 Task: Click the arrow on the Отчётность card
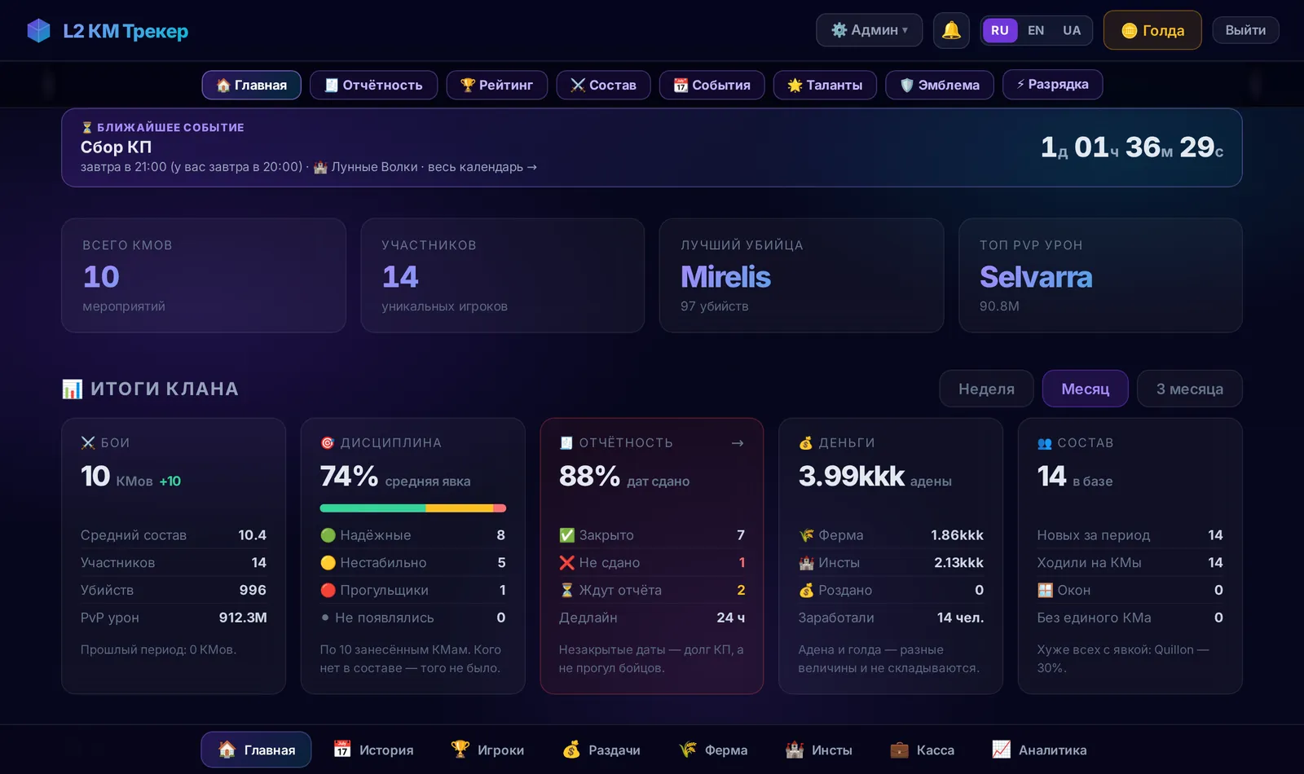pos(738,443)
